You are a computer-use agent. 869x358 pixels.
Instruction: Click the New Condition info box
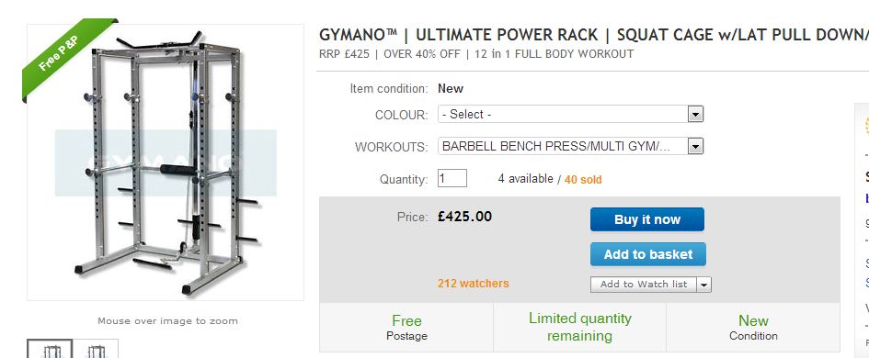[x=753, y=327]
